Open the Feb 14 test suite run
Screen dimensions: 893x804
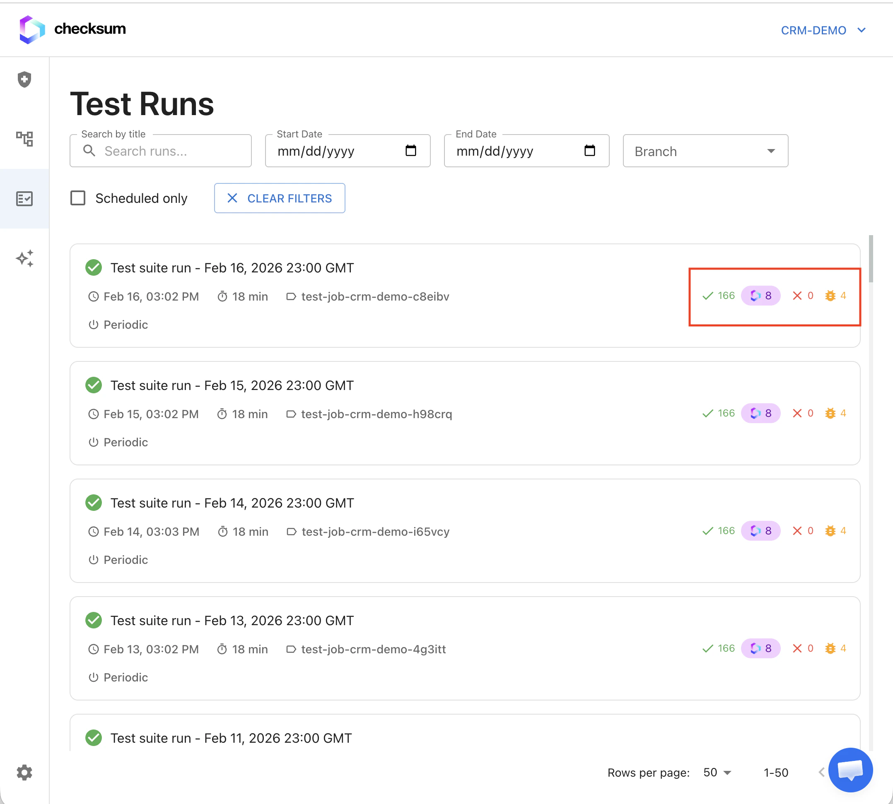click(232, 503)
